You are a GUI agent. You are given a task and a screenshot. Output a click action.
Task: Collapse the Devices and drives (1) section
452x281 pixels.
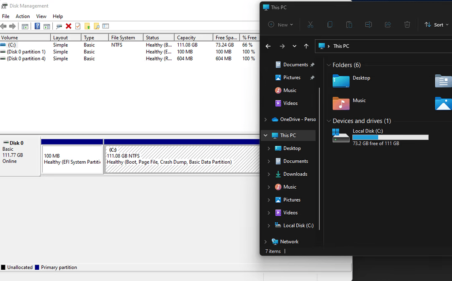tap(329, 121)
